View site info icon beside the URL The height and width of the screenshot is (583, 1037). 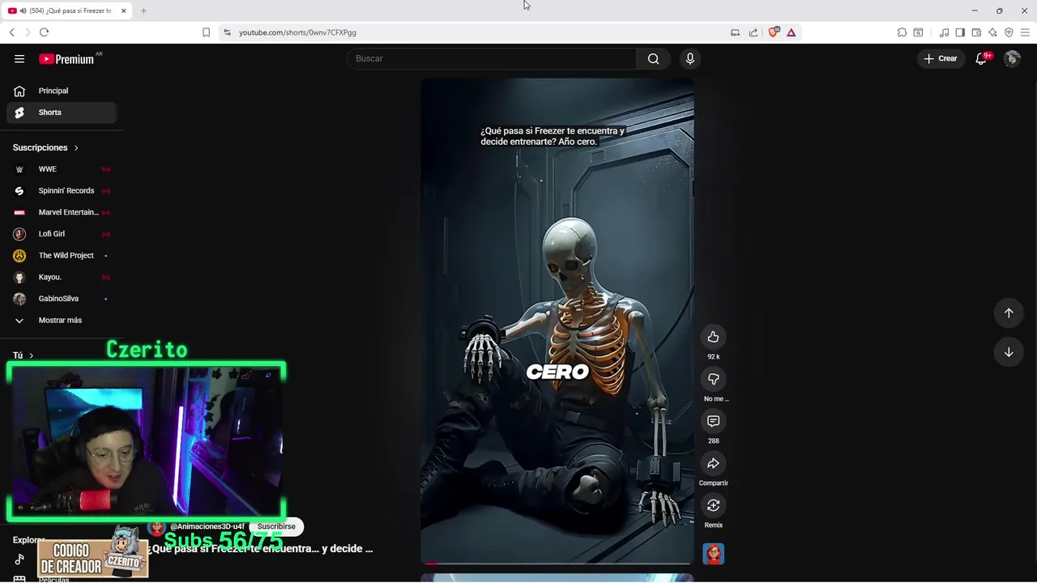click(x=227, y=32)
